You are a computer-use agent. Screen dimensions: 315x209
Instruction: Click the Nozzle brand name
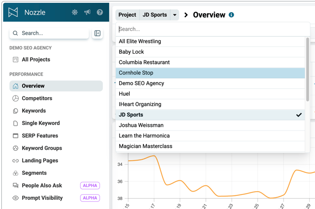35,13
